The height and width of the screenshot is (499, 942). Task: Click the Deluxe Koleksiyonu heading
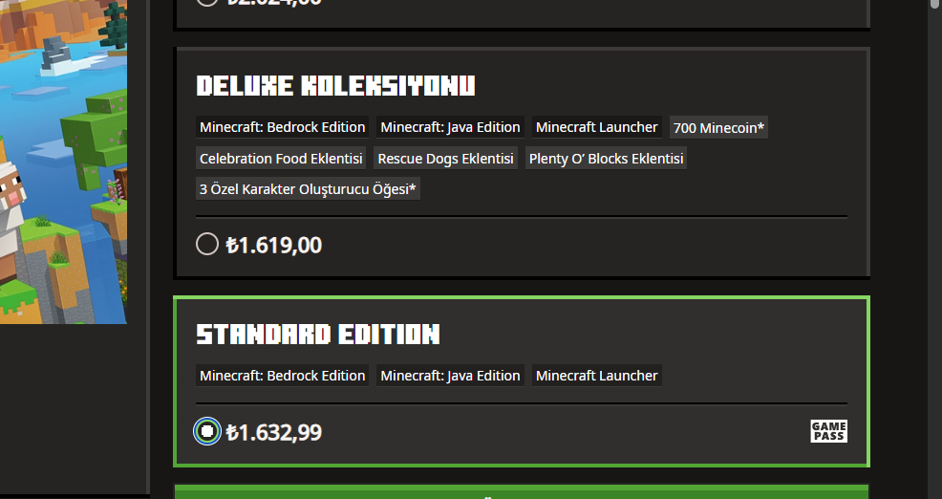(x=335, y=86)
